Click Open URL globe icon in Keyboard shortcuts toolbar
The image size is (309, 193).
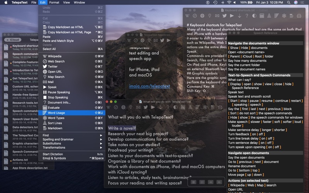[x=202, y=16]
